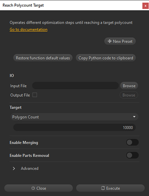Click the Close button at bottom
Image resolution: width=149 pixels, height=196 pixels.
pos(39,188)
